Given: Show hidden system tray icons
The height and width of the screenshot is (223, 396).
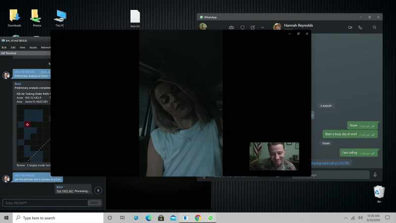Looking at the screenshot, I should [x=346, y=218].
